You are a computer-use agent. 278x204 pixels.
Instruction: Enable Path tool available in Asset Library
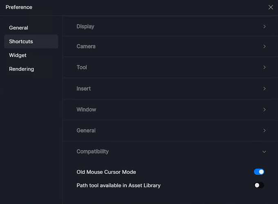click(259, 185)
